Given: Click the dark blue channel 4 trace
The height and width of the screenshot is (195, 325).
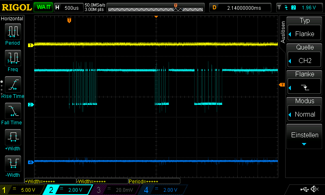Looking at the screenshot, I should (156, 161).
